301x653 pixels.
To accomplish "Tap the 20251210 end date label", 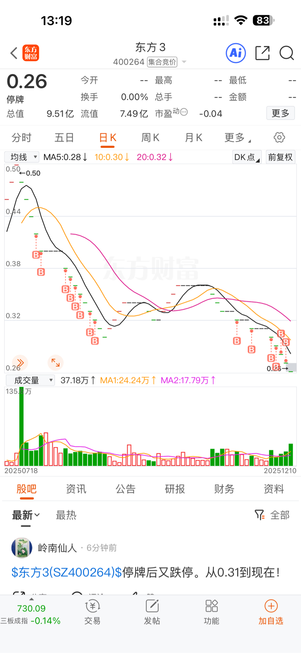I will tap(280, 471).
